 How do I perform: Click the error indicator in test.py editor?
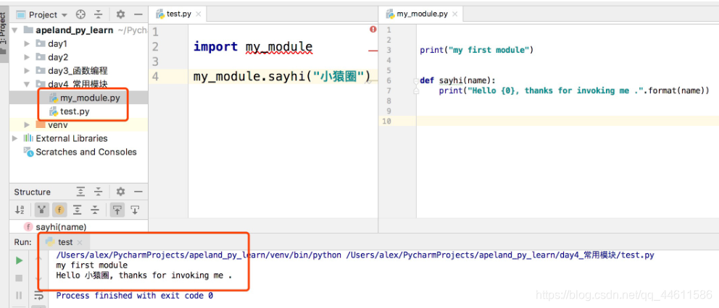pyautogui.click(x=373, y=30)
